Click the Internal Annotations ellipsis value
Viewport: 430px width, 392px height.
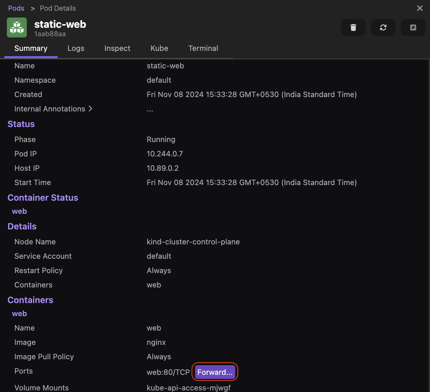coord(150,110)
